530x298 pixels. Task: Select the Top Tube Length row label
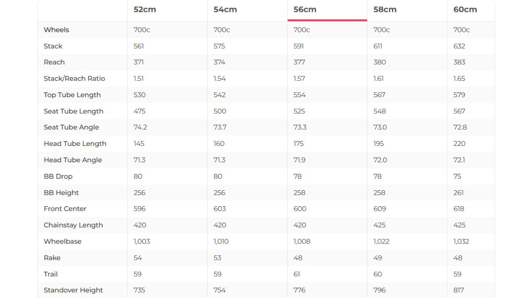tap(72, 95)
